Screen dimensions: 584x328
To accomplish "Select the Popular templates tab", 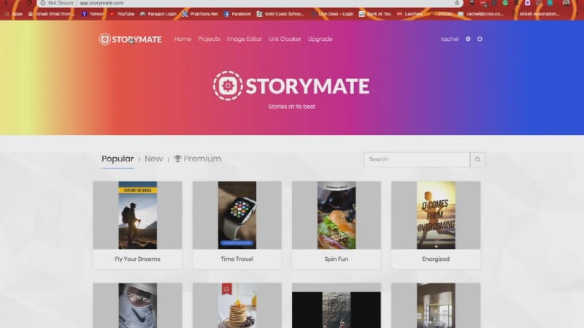I will pyautogui.click(x=118, y=159).
